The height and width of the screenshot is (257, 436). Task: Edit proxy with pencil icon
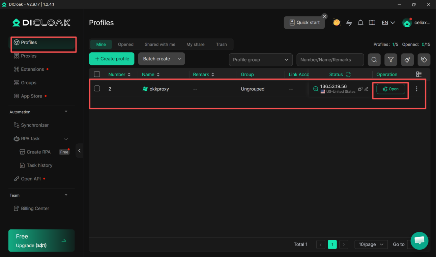click(x=366, y=89)
